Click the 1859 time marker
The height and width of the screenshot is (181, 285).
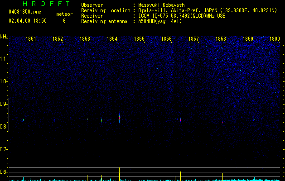pos(248,39)
